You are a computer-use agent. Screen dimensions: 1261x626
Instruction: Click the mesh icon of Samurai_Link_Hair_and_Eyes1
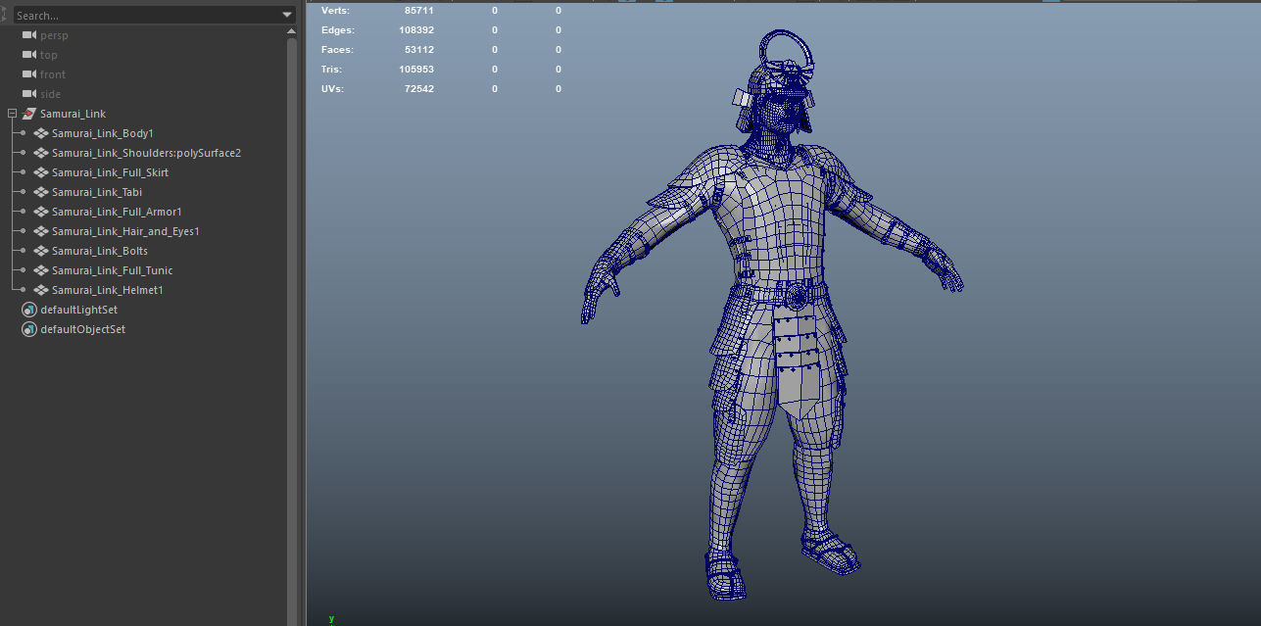pos(41,231)
